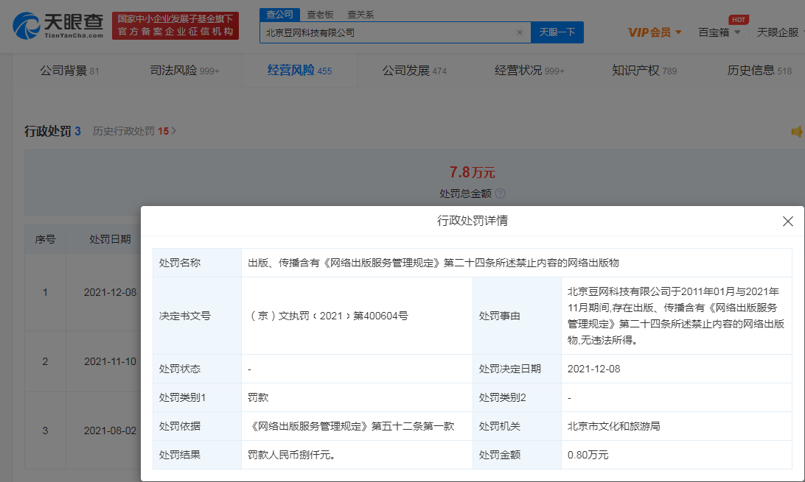
Task: Click the 7.8万元 total penalty amount
Action: pyautogui.click(x=473, y=172)
